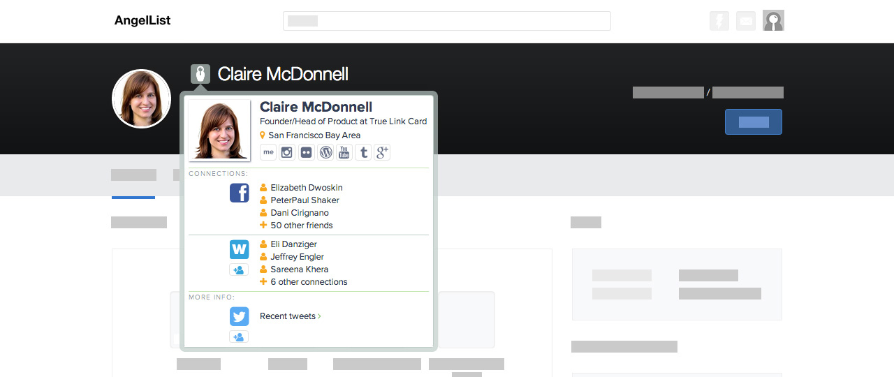Expand Recent tweets
The image size is (894, 377).
[290, 316]
